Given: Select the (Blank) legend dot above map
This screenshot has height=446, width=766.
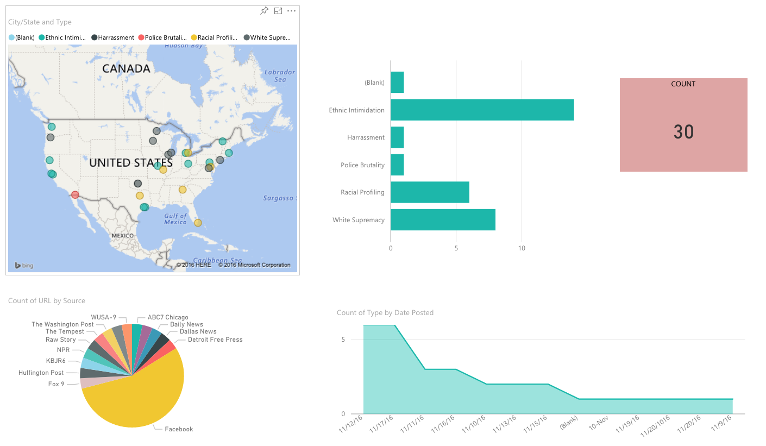Looking at the screenshot, I should pos(11,37).
